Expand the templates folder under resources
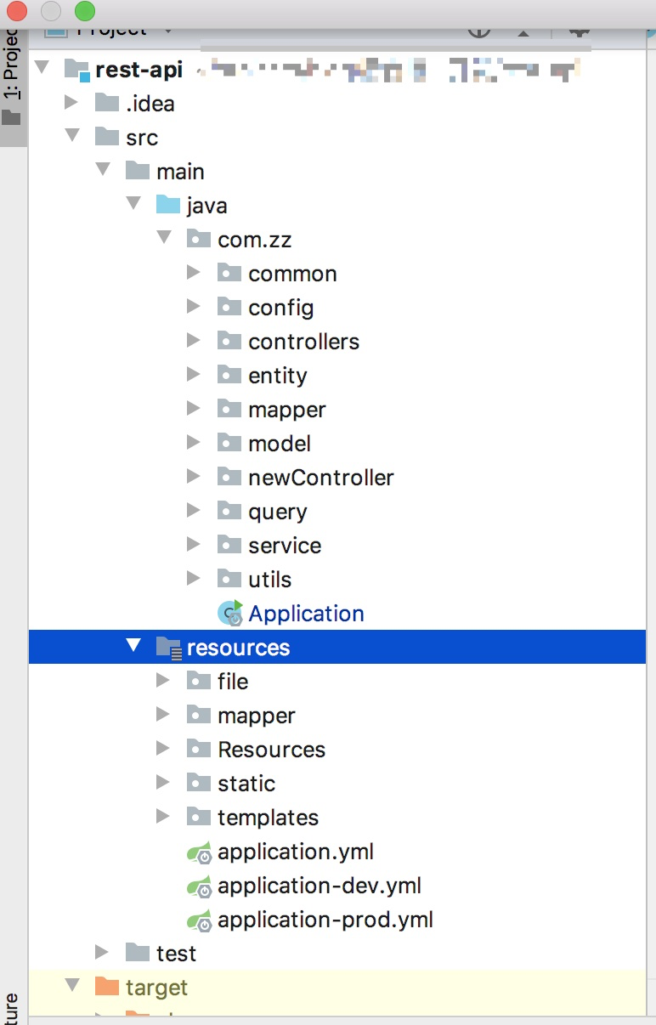Image resolution: width=656 pixels, height=1025 pixels. (x=163, y=817)
